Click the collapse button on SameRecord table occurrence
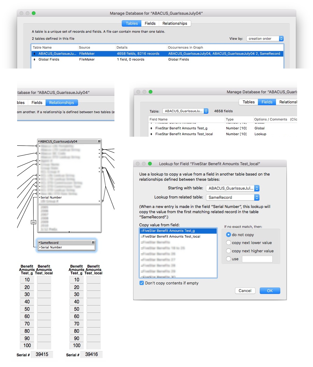Screen dimensions: 313x367 [x=93, y=243]
